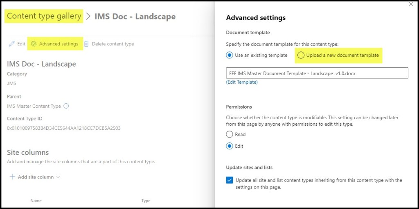The width and height of the screenshot is (419, 209).
Task: Uncheck Update all site and list content types
Action: (230, 180)
